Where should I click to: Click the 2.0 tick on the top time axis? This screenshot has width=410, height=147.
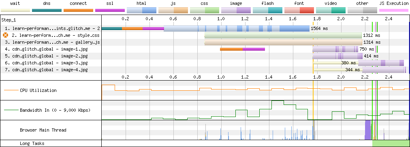(341, 19)
